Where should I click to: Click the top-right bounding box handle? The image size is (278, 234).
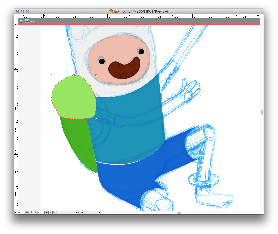tap(96, 75)
